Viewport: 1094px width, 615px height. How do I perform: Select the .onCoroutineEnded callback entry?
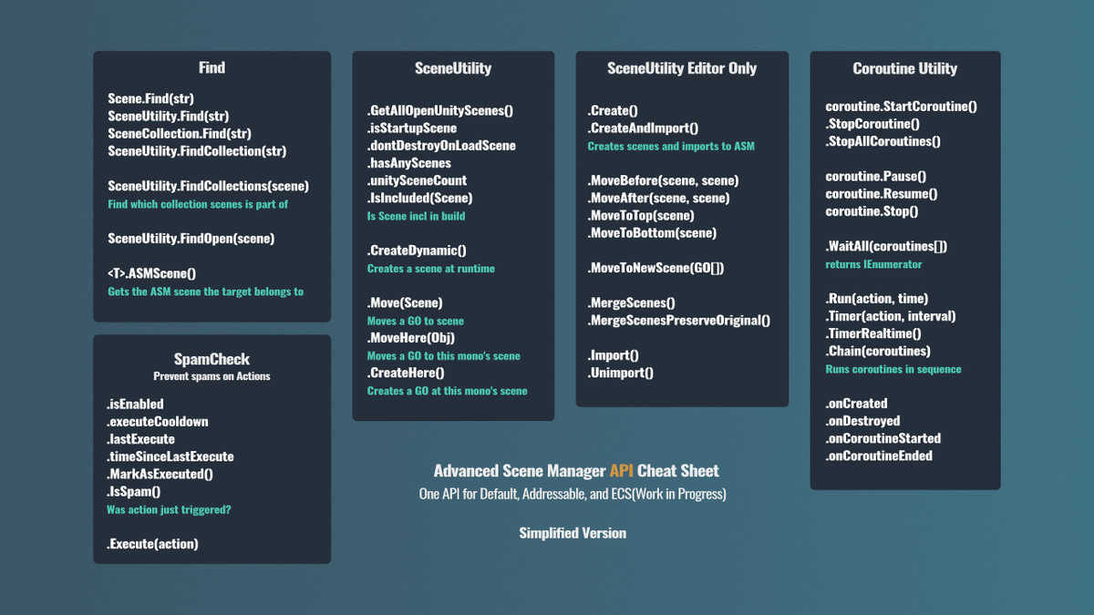[x=881, y=456]
